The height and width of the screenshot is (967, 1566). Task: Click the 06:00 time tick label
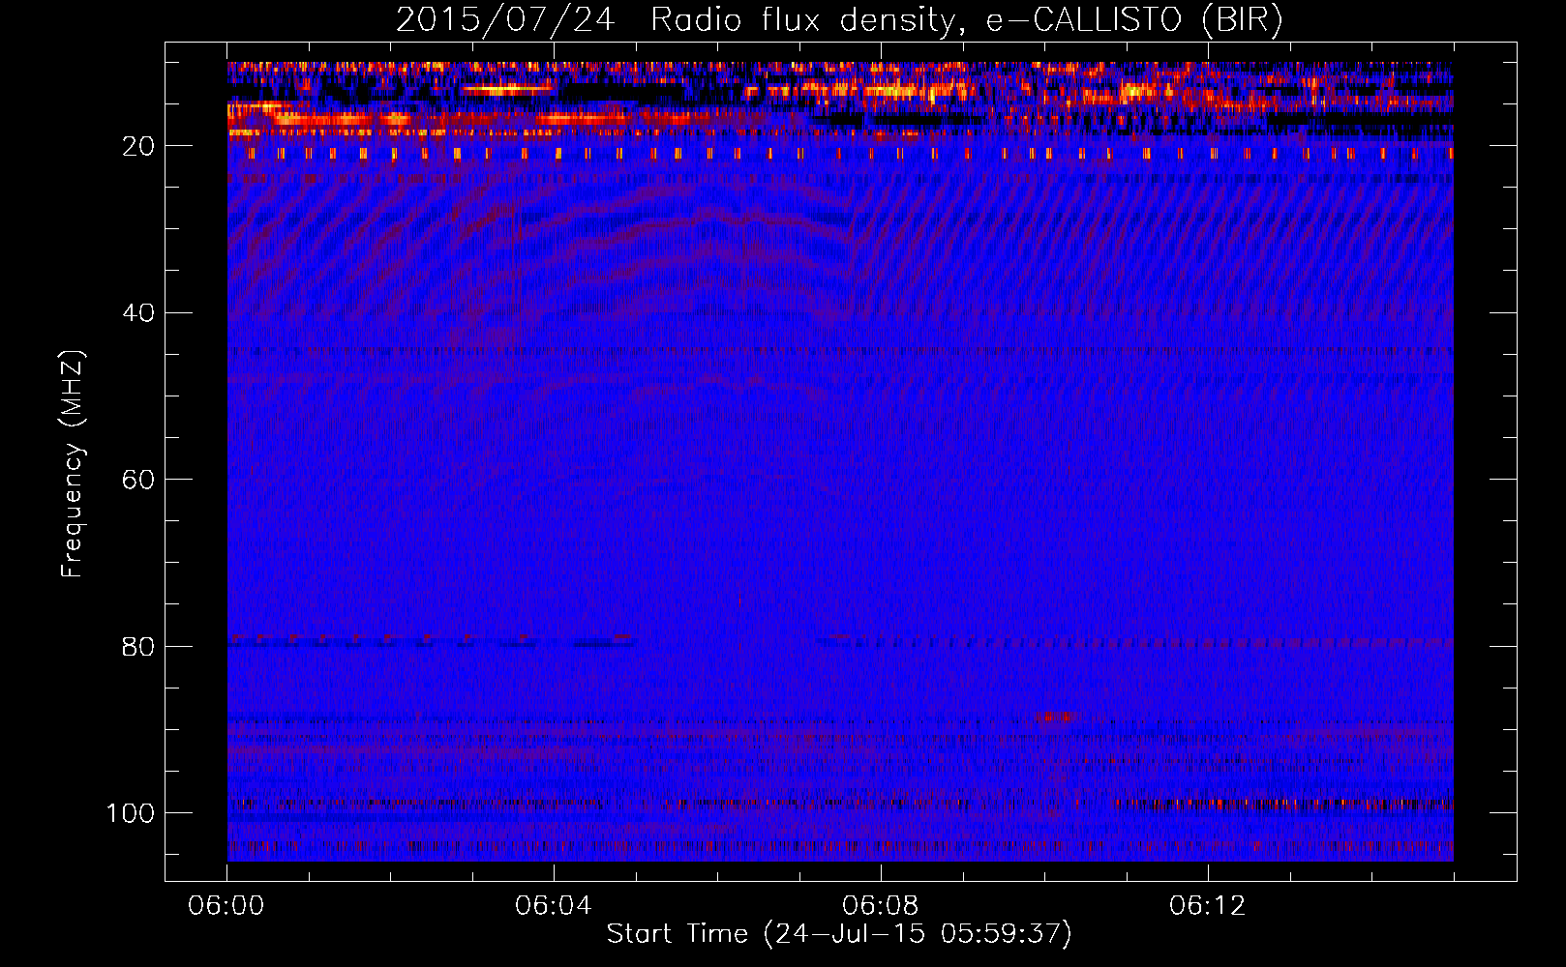(226, 906)
